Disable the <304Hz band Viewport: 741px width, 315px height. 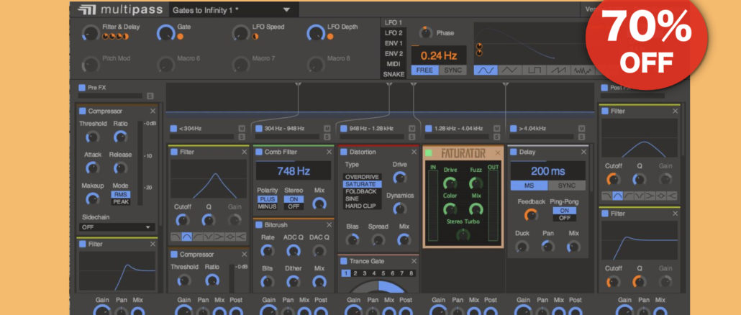[x=173, y=129]
